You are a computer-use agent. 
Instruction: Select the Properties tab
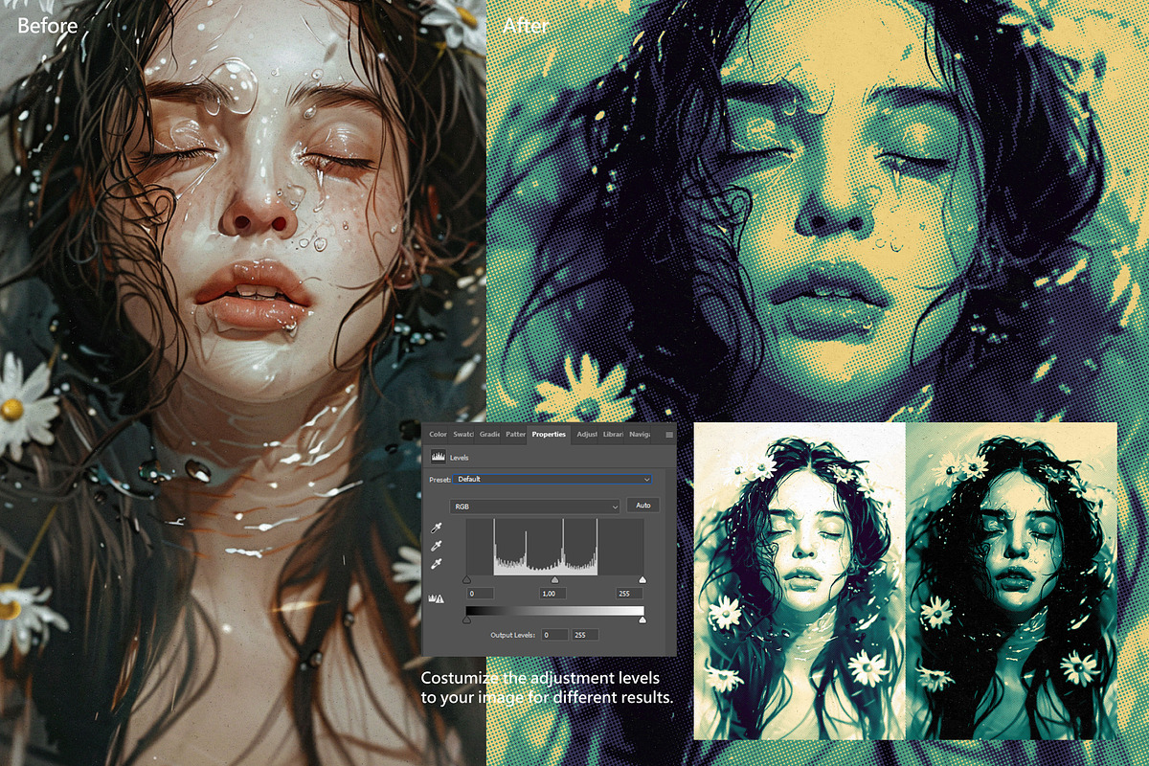[x=549, y=435]
